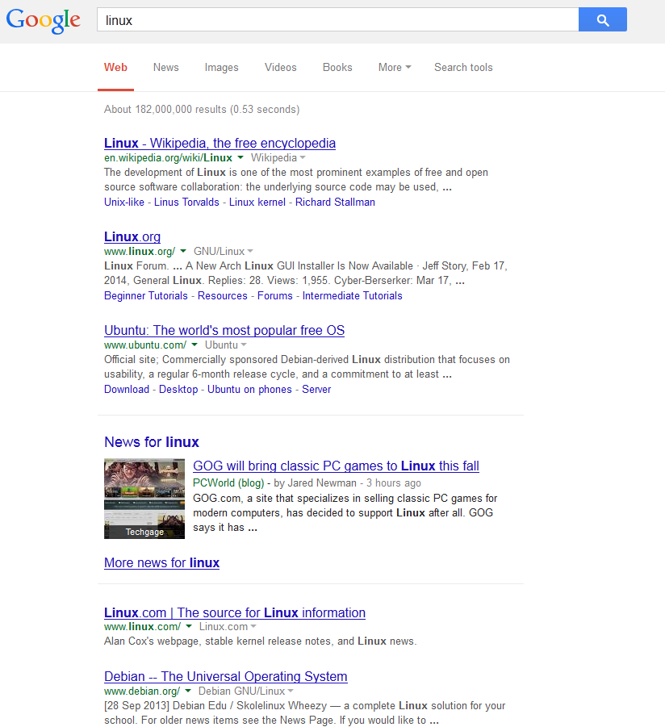This screenshot has width=665, height=727.
Task: Click the Google logo
Action: point(43,19)
